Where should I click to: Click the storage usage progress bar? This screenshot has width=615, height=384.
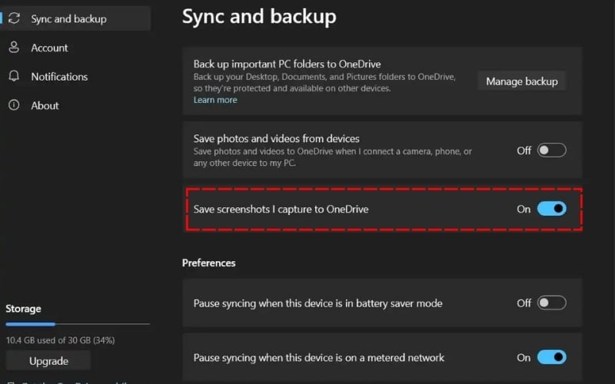pyautogui.click(x=78, y=324)
